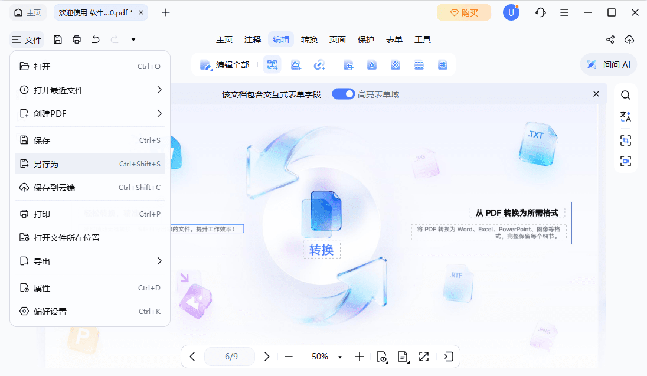
Task: Click the page layout document icon
Action: coord(403,356)
